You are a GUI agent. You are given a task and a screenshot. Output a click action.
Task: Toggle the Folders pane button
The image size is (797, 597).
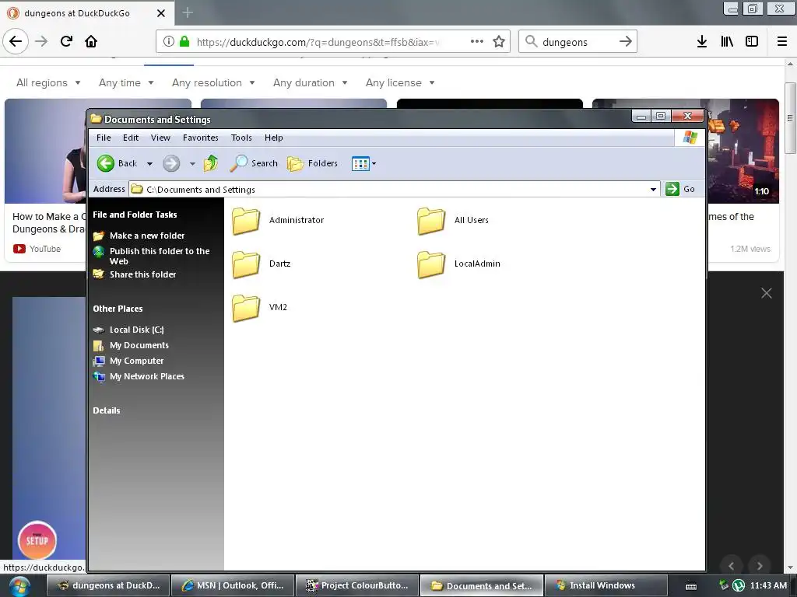(x=313, y=163)
